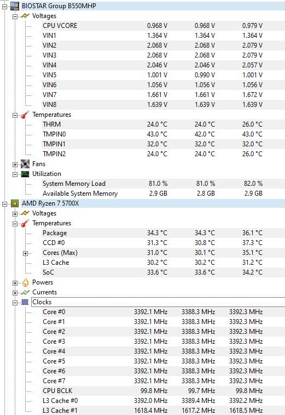
Task: Collapse the Utilization section
Action: pos(15,174)
